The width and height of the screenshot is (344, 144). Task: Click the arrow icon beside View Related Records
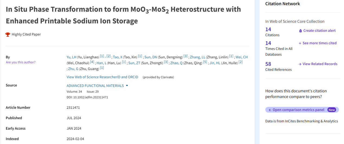pyautogui.click(x=300, y=64)
